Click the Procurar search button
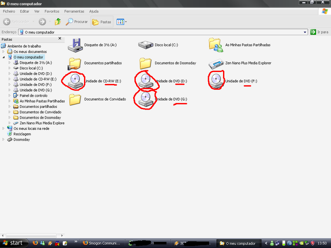The width and height of the screenshot is (331, 248). (x=77, y=22)
